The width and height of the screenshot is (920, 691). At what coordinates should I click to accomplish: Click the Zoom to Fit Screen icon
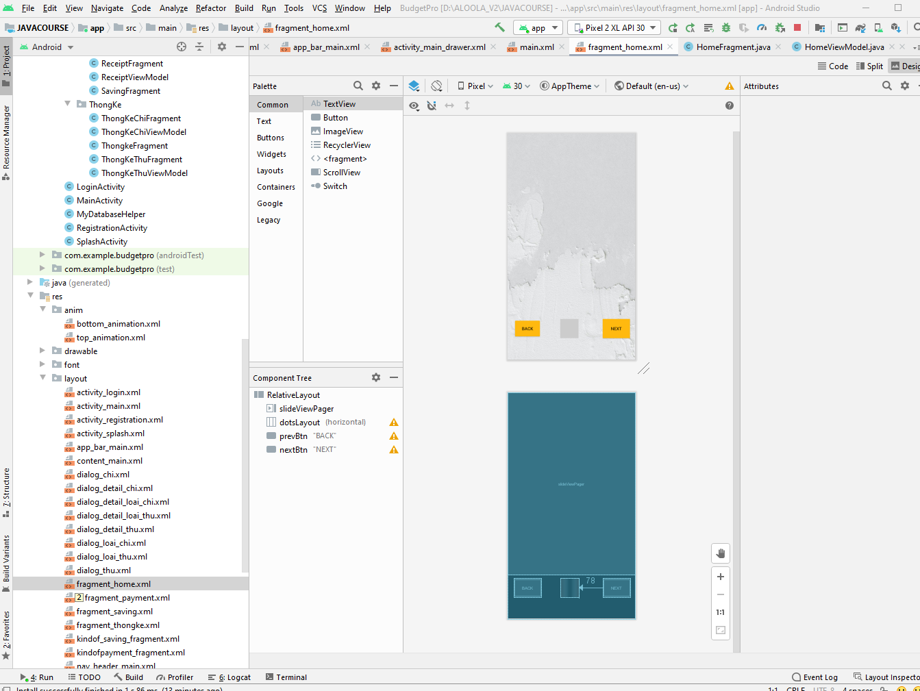pyautogui.click(x=721, y=630)
